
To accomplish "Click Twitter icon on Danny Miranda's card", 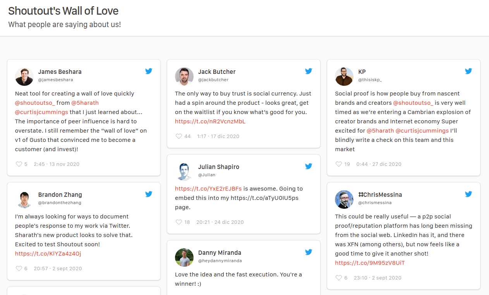I will tap(309, 252).
